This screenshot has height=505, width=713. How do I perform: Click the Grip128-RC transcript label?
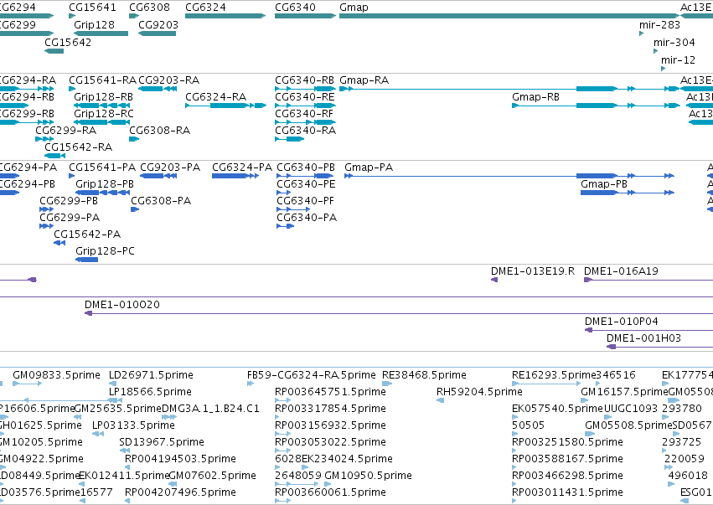point(104,114)
